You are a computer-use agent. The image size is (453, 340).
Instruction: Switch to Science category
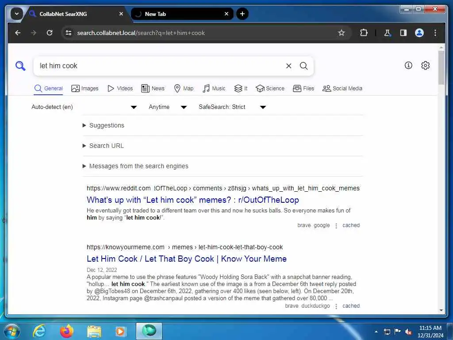(270, 89)
